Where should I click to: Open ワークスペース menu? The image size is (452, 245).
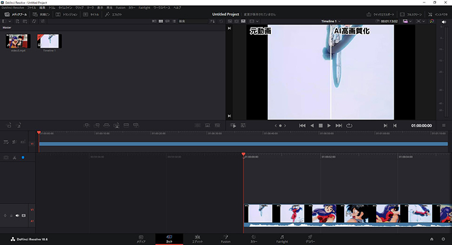point(162,8)
